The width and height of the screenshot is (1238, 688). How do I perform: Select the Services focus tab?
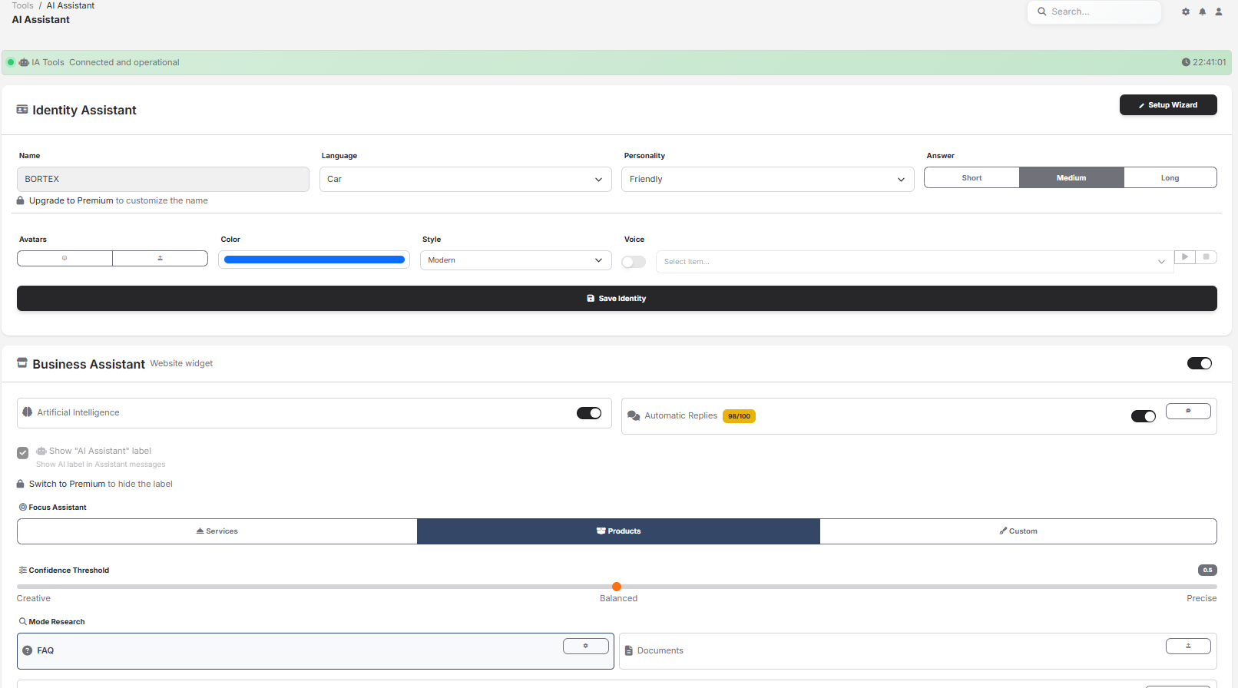coord(217,531)
